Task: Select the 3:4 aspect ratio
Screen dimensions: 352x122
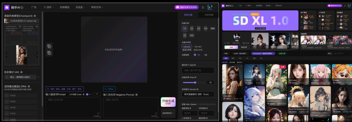Action: 192,29
